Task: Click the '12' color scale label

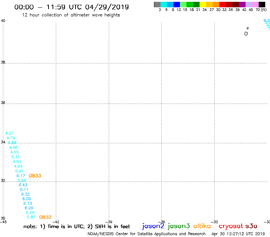Action: click(x=179, y=9)
